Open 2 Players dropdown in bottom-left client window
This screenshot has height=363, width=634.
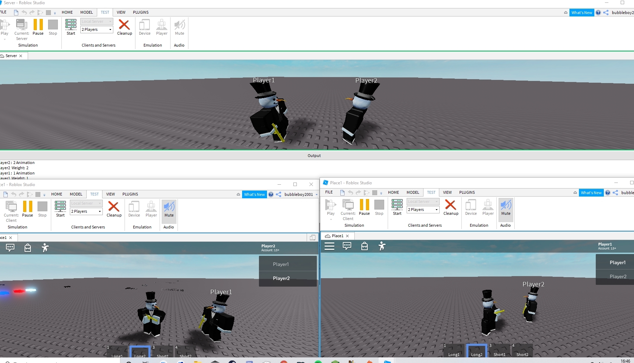tap(86, 211)
